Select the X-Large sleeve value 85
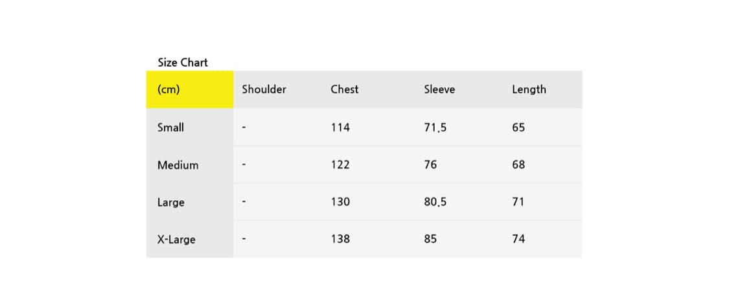The width and height of the screenshot is (729, 307). pos(430,239)
